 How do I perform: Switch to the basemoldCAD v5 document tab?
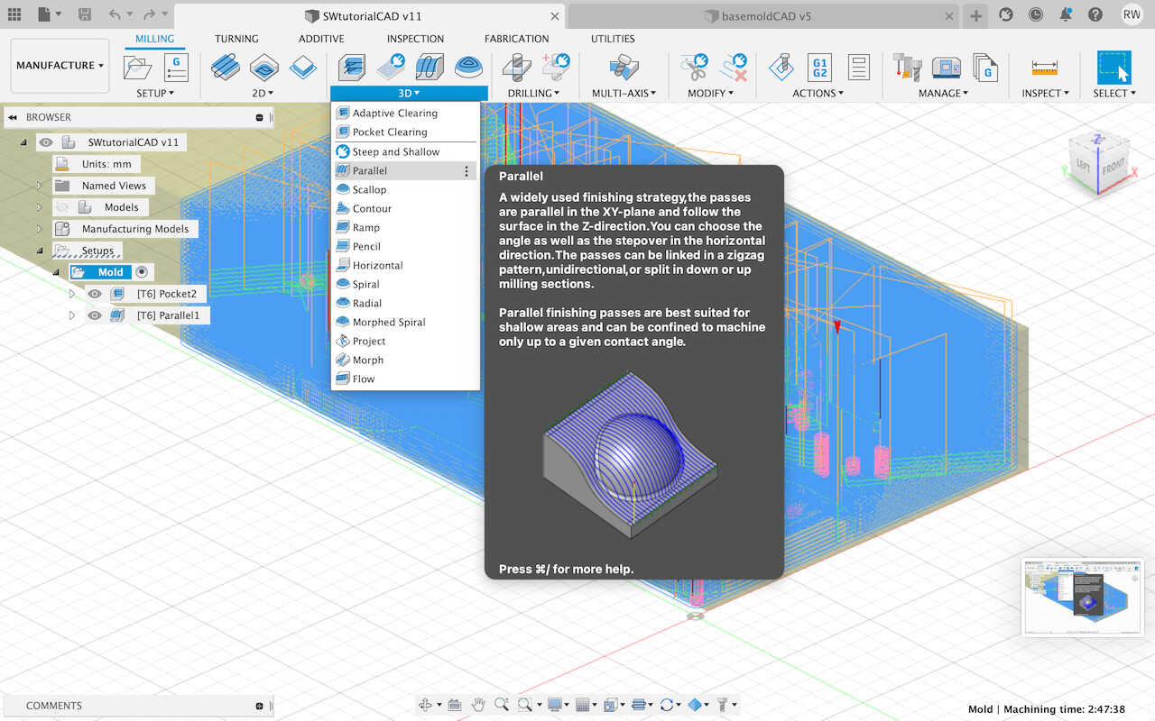click(x=763, y=16)
